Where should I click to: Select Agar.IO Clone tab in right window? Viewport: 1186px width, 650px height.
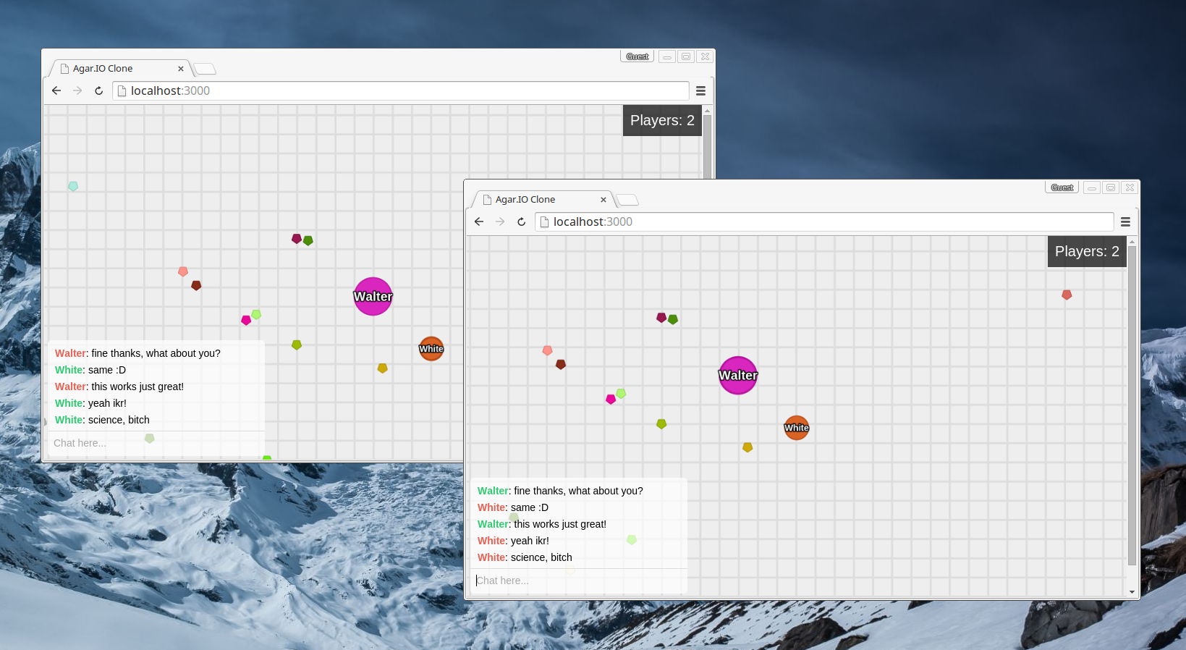(x=542, y=199)
